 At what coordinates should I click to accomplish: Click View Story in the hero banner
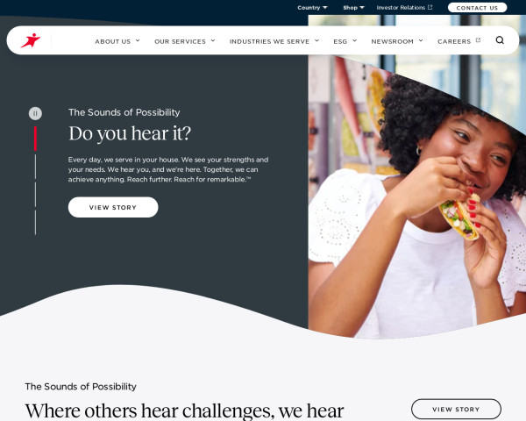pyautogui.click(x=113, y=207)
